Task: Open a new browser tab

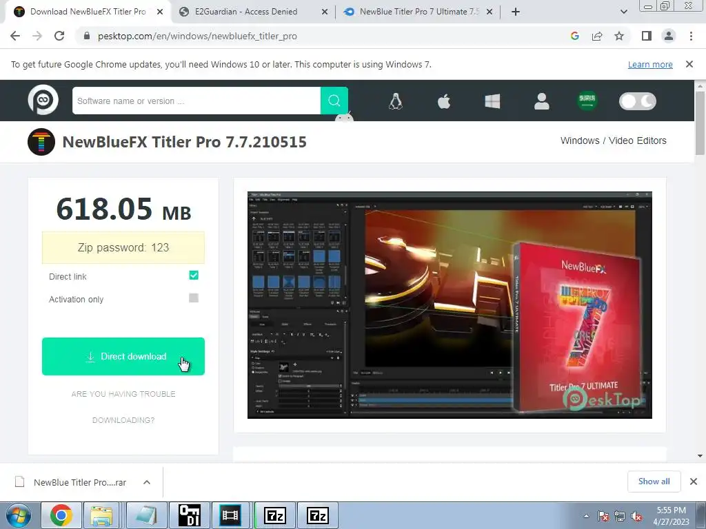Action: tap(516, 12)
